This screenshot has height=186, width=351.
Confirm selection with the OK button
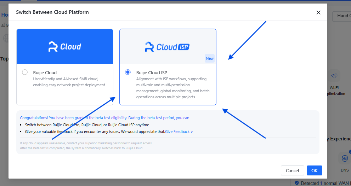click(314, 170)
